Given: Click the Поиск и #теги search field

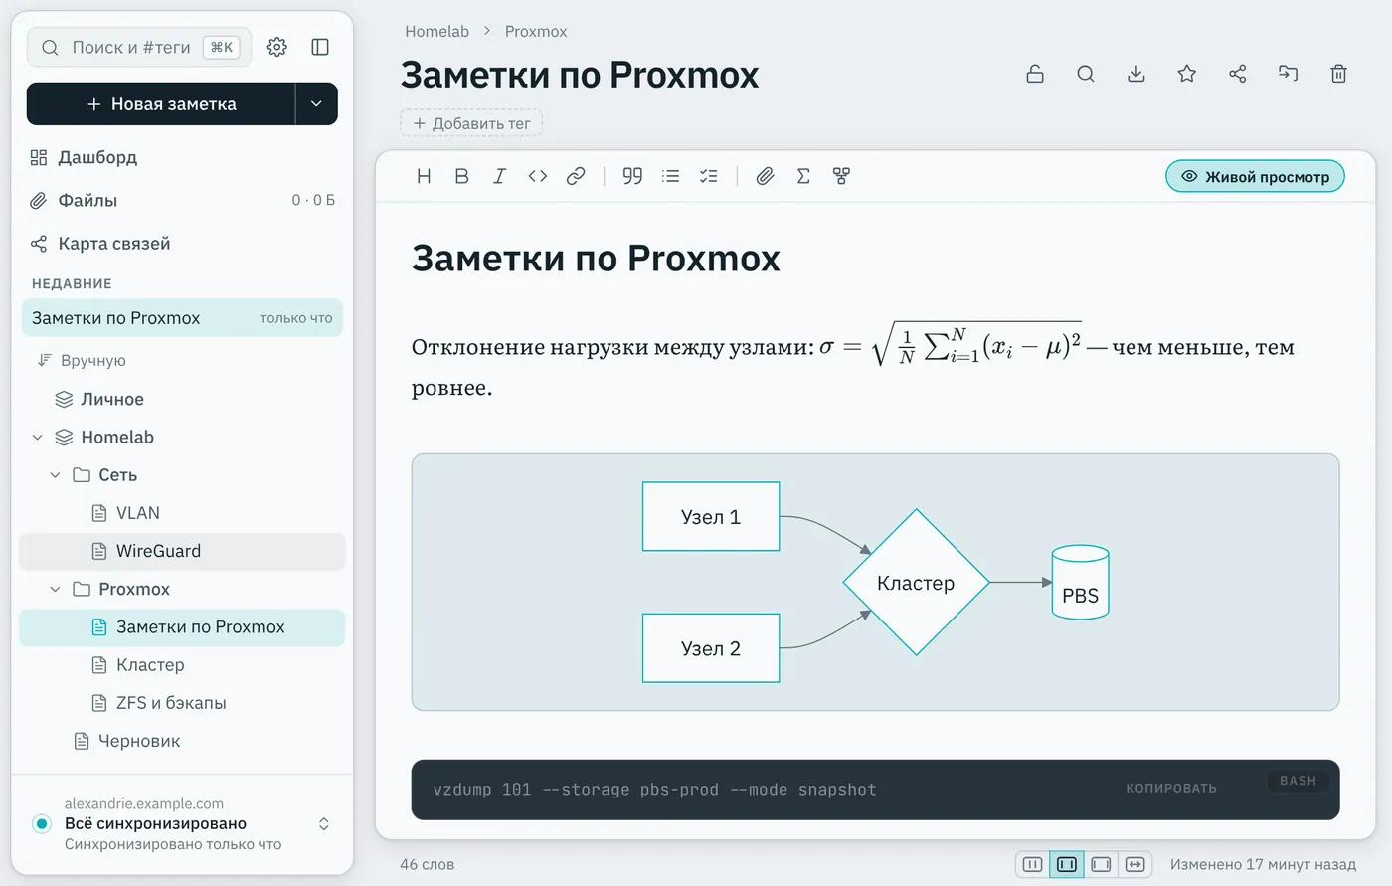Looking at the screenshot, I should click(x=139, y=47).
